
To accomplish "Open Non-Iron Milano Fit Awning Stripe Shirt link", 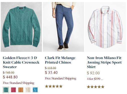I will pyautogui.click(x=104, y=62).
